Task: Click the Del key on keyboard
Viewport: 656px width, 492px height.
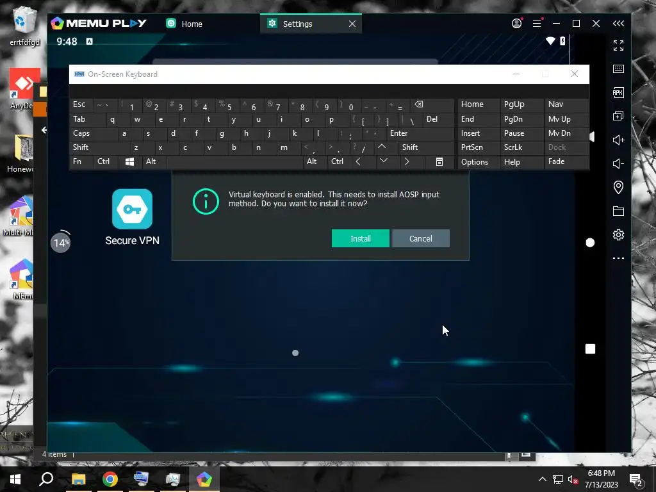Action: point(438,119)
